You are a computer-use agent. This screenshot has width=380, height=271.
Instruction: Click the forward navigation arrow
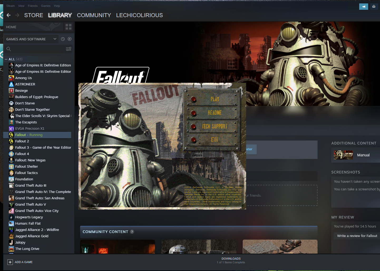click(x=17, y=15)
